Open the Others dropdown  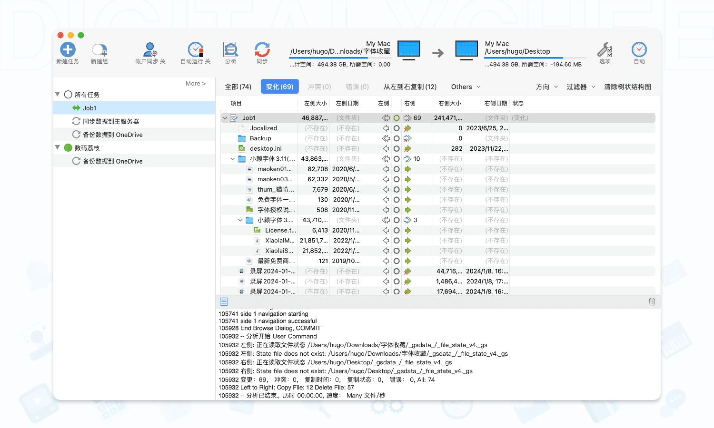click(x=466, y=87)
